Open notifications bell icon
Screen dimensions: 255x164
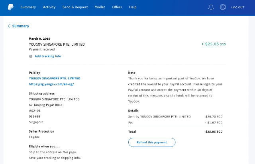(x=211, y=7)
